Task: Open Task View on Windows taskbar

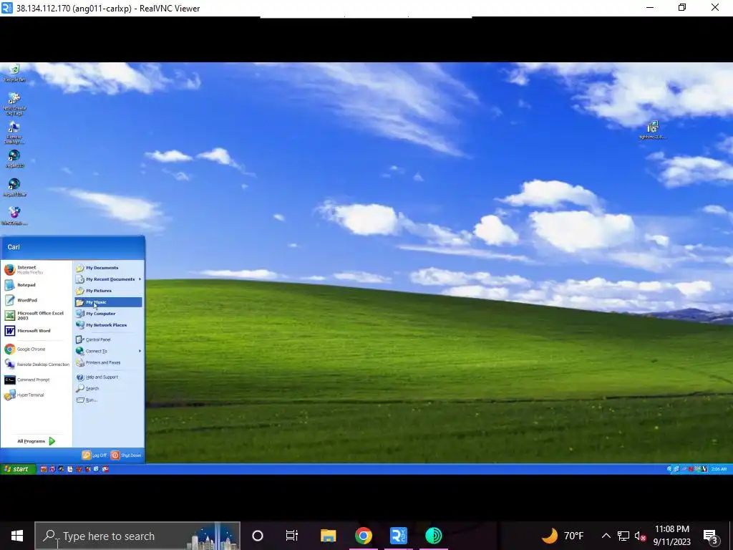Action: pos(292,536)
